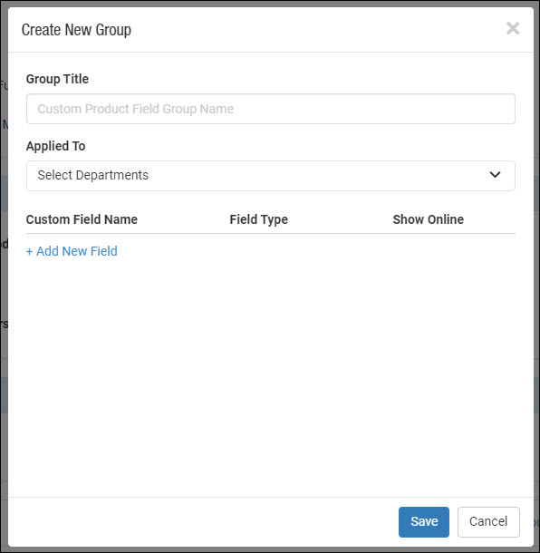Click the plus sign before Add New Field
This screenshot has width=540, height=553.
(30, 251)
